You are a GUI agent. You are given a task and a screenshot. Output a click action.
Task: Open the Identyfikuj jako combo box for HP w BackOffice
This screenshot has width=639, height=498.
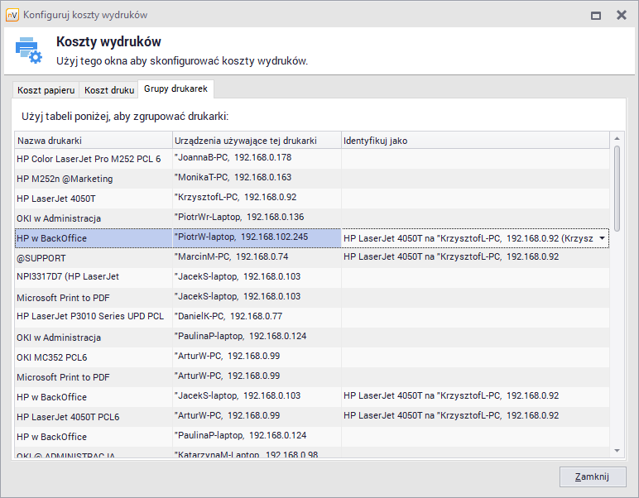coord(468,238)
